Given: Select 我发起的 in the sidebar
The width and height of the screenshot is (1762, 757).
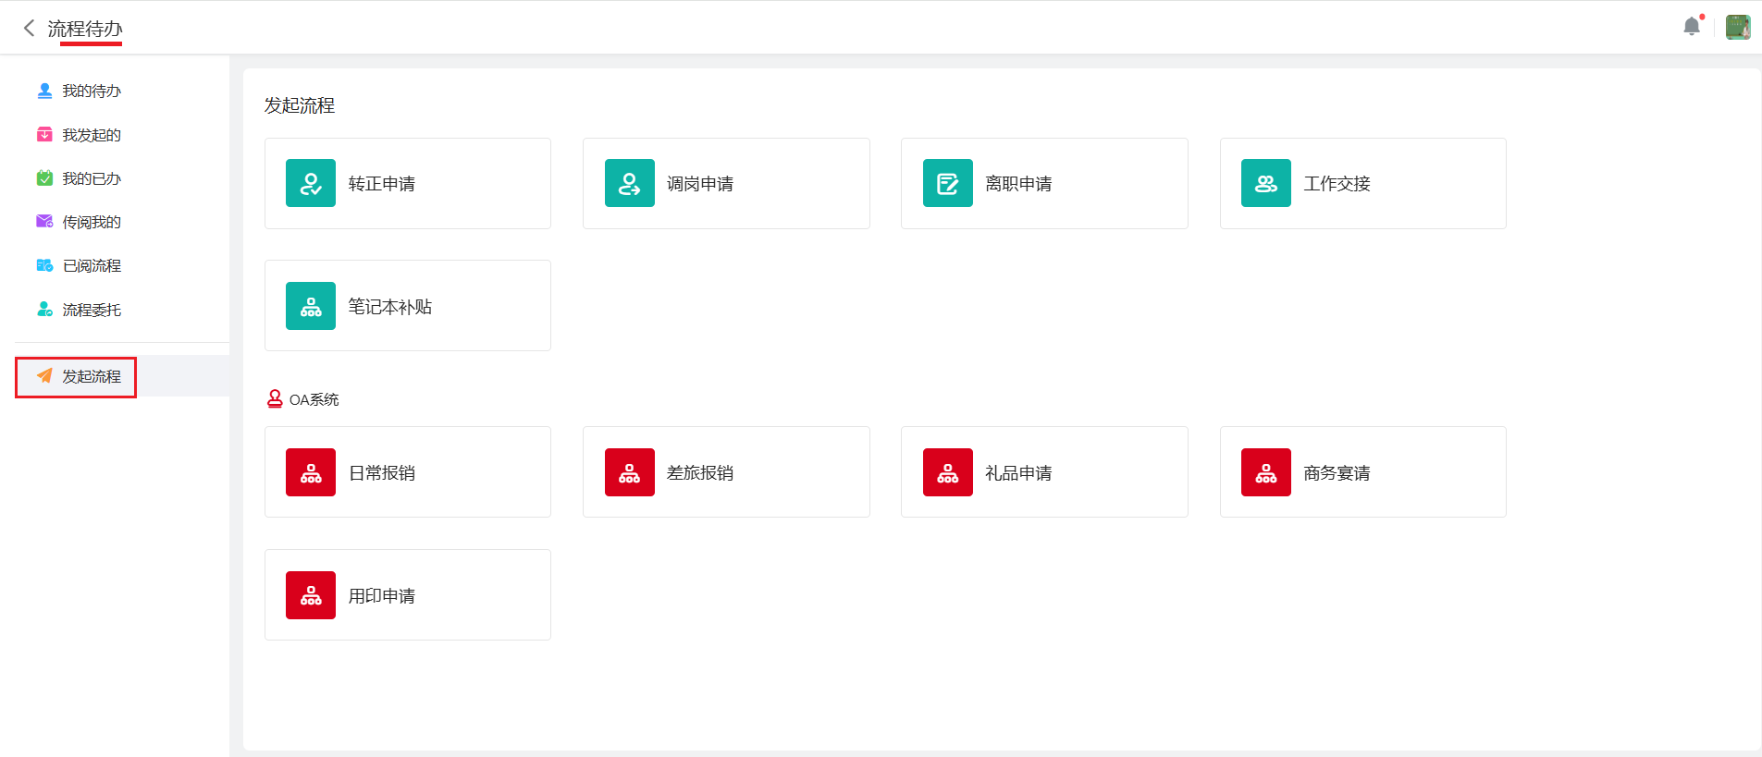Looking at the screenshot, I should pyautogui.click(x=91, y=135).
